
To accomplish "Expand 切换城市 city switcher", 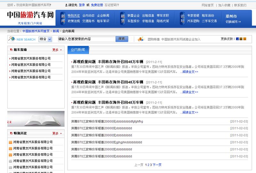I will tap(233, 22).
